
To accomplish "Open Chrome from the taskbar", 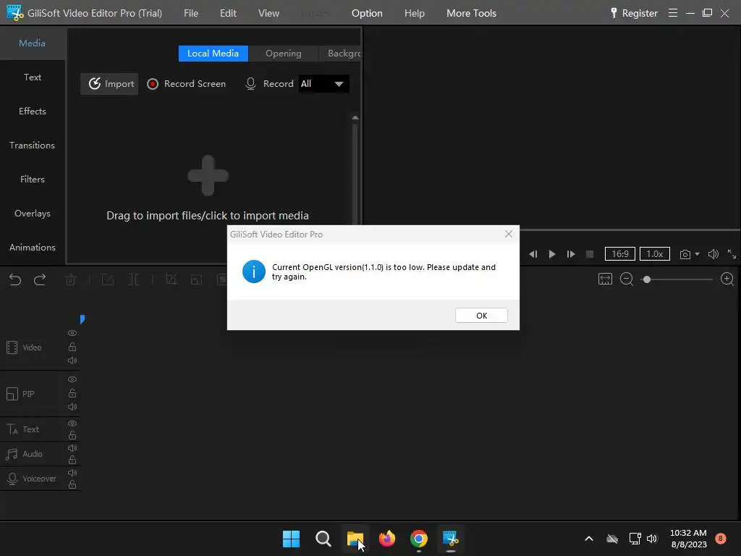I will pos(419,539).
